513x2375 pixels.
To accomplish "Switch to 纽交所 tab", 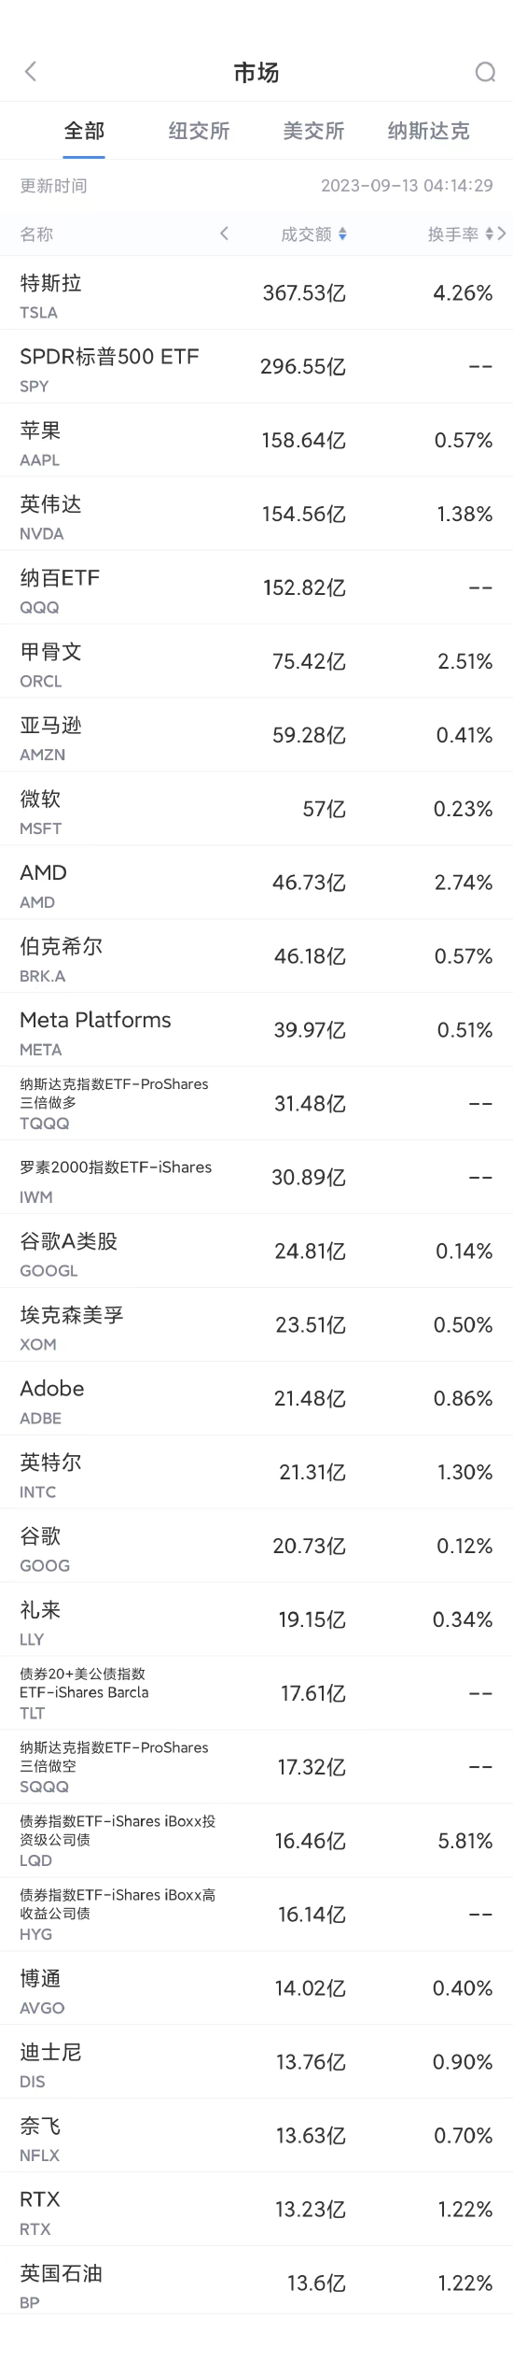I will (x=199, y=131).
